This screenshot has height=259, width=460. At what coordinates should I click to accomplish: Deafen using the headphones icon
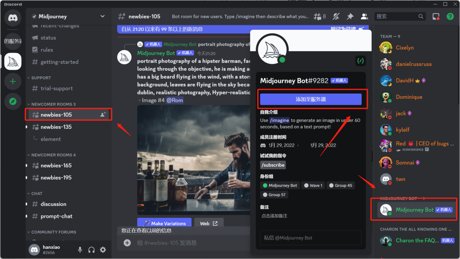click(x=92, y=250)
